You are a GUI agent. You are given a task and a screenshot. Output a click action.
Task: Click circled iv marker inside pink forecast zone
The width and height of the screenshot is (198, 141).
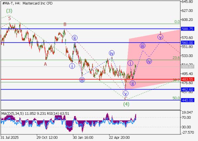pyautogui.click(x=149, y=61)
